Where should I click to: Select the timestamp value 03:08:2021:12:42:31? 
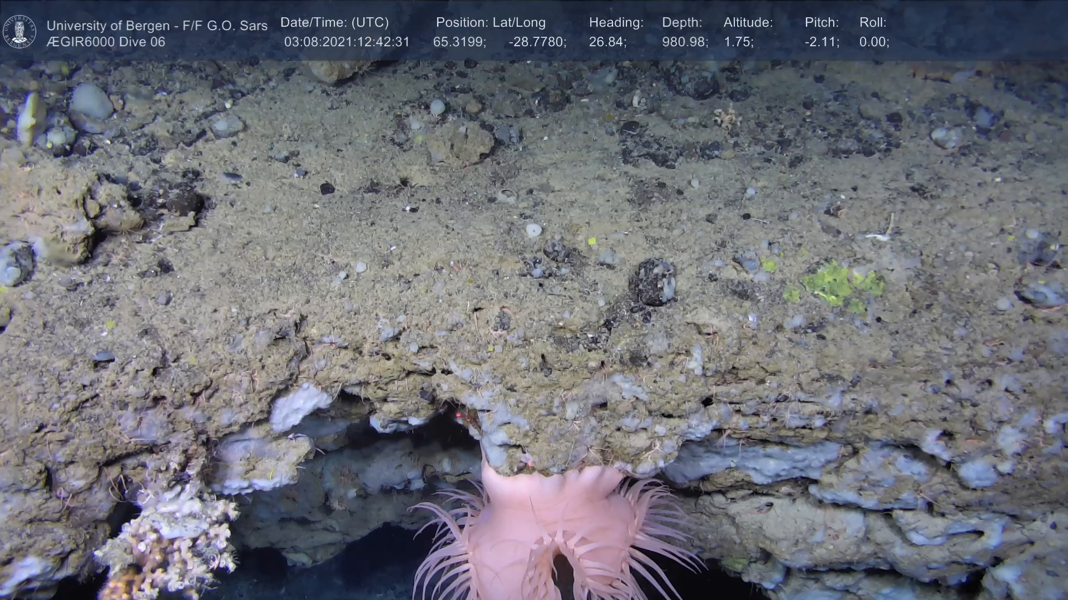click(x=347, y=42)
